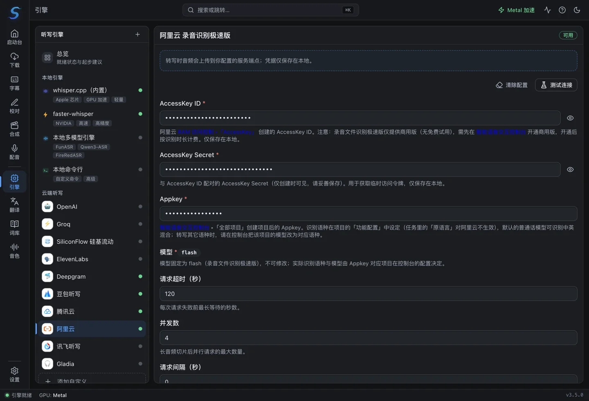The height and width of the screenshot is (401, 589).
Task: Click the Appkey input field
Action: point(368,213)
